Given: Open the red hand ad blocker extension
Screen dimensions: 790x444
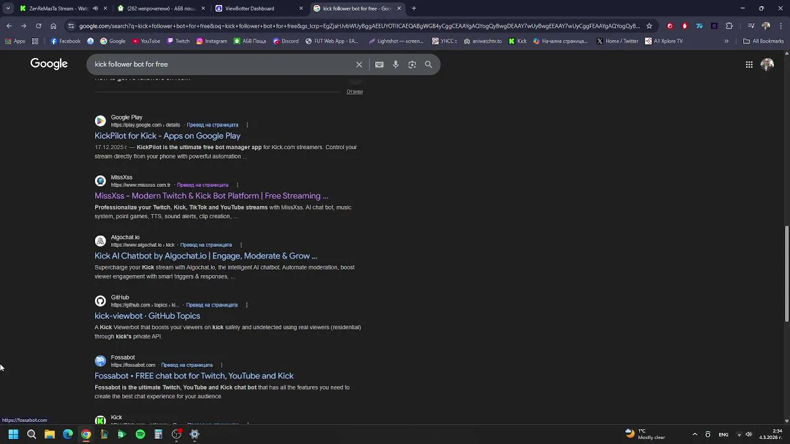Looking at the screenshot, I should [684, 26].
